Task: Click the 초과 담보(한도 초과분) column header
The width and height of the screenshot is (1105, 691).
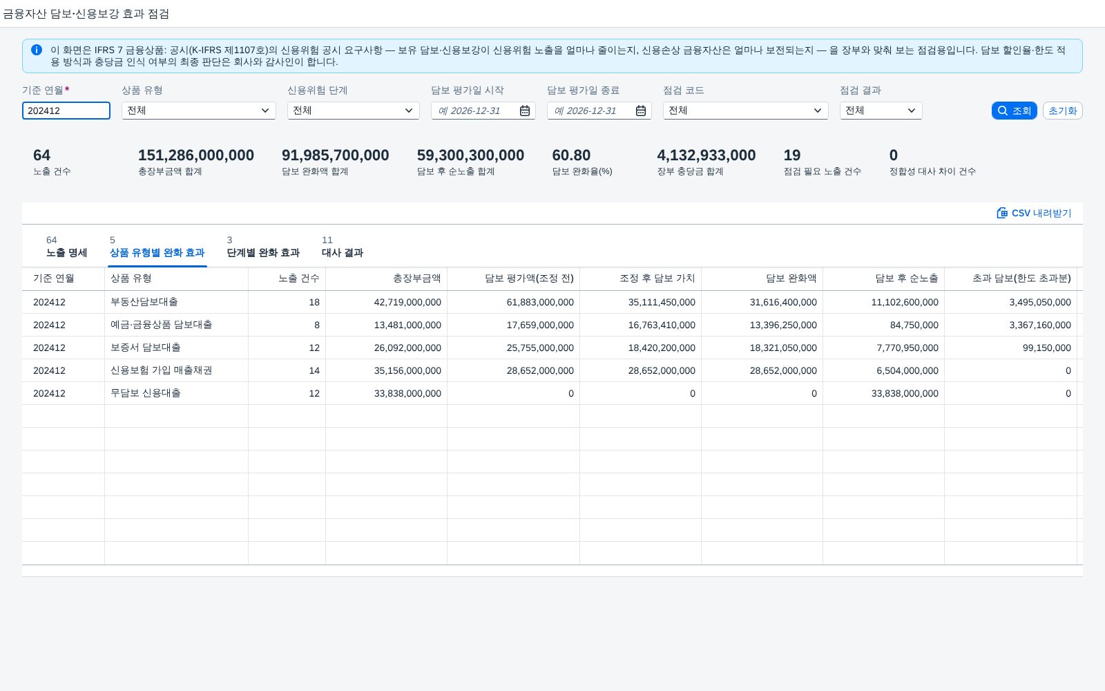Action: [1011, 278]
